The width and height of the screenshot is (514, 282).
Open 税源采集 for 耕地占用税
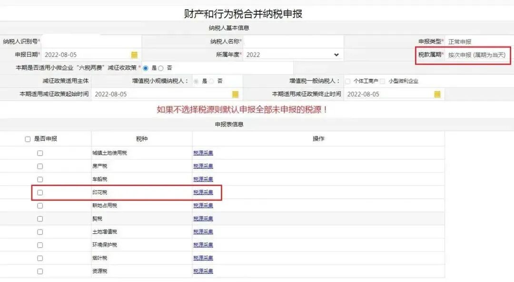point(203,205)
